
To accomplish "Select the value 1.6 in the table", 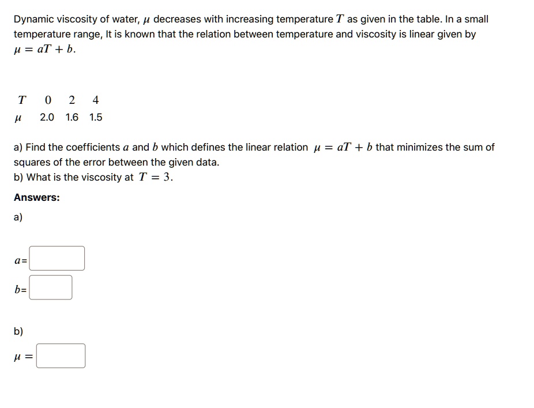I will (71, 117).
